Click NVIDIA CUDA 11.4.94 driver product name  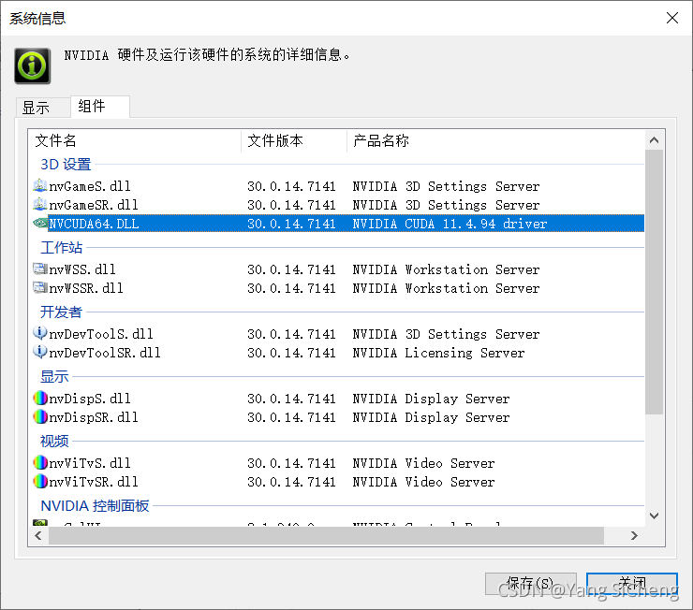point(450,224)
